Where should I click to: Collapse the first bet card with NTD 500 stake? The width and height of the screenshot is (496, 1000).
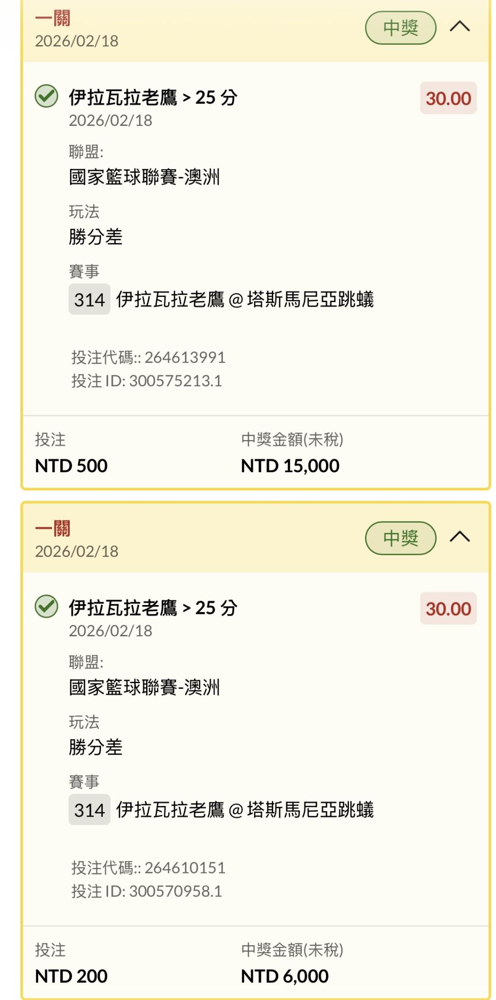(x=460, y=27)
